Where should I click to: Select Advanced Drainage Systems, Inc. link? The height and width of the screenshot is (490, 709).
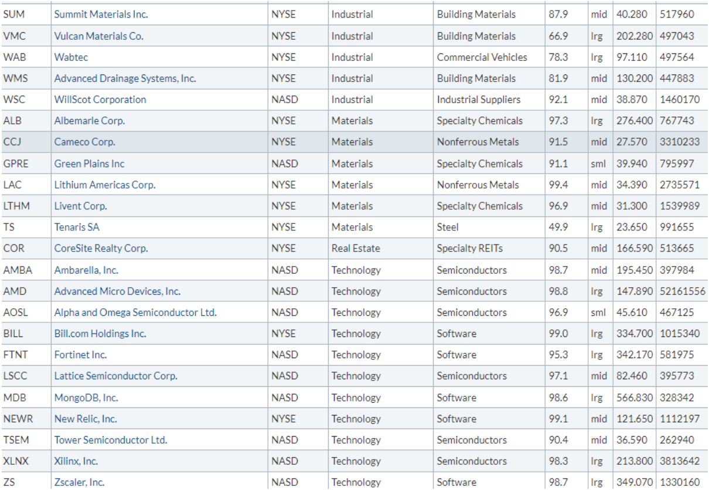click(125, 79)
